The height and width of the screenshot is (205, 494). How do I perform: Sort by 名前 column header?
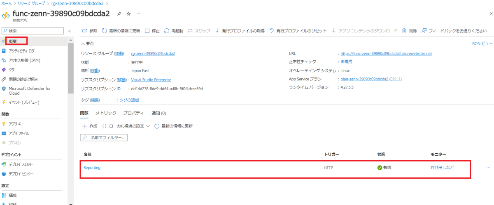pyautogui.click(x=87, y=155)
